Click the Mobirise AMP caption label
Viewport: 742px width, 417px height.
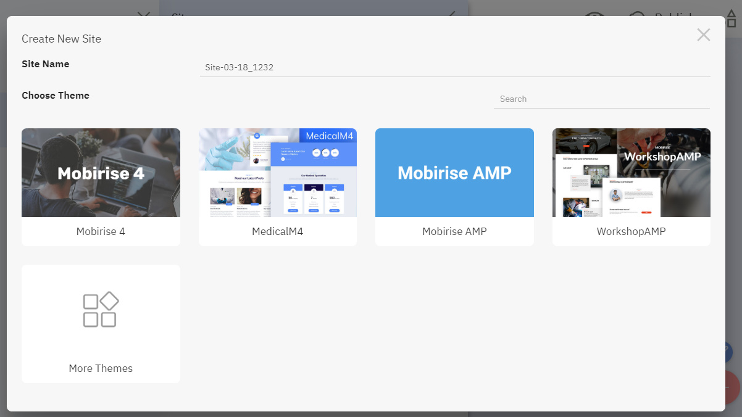tap(454, 231)
